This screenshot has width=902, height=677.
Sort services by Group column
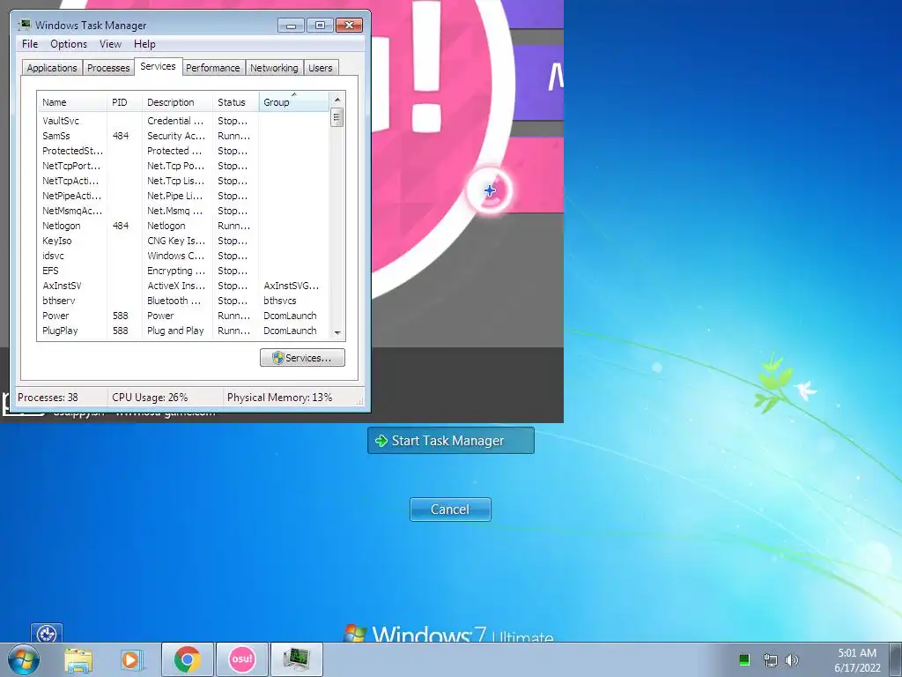[x=294, y=102]
